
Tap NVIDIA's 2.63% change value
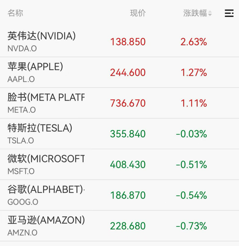tap(194, 42)
